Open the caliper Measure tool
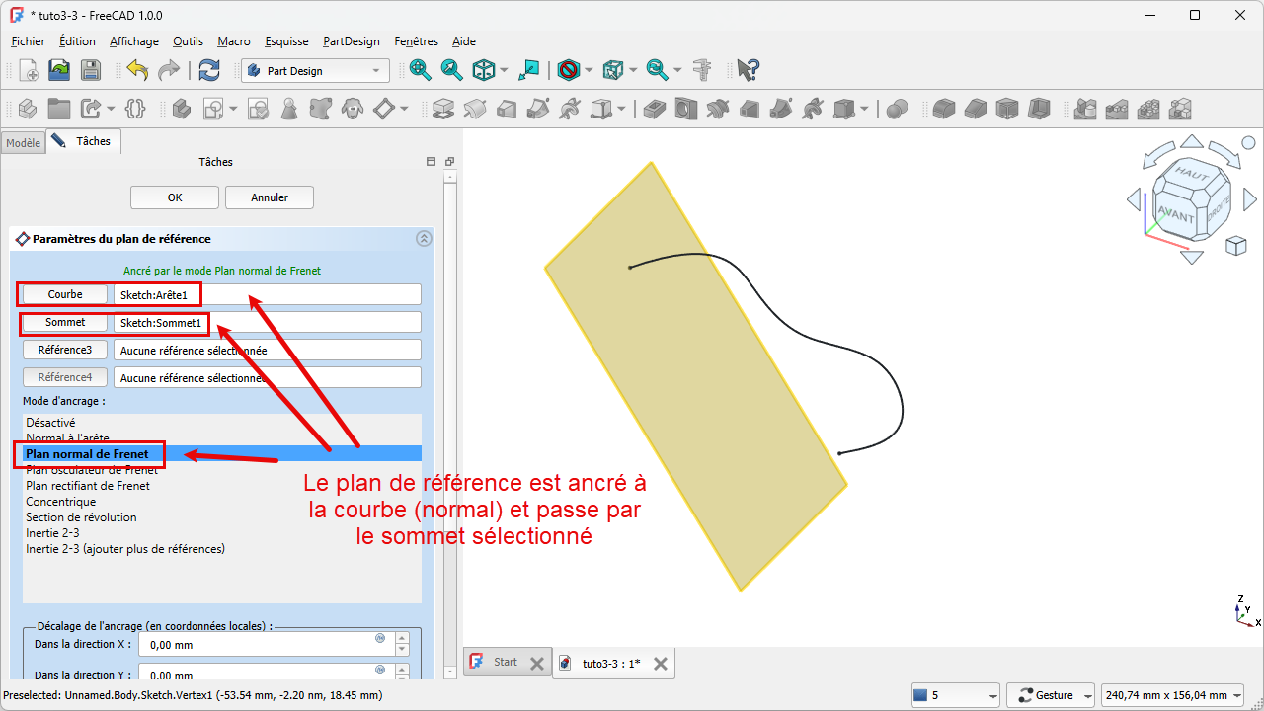 coord(702,70)
